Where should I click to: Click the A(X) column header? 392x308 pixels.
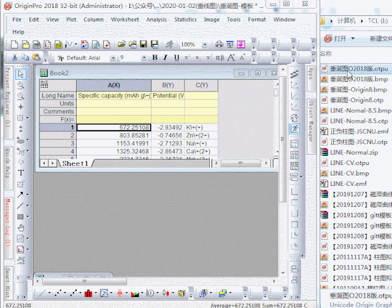coord(113,85)
